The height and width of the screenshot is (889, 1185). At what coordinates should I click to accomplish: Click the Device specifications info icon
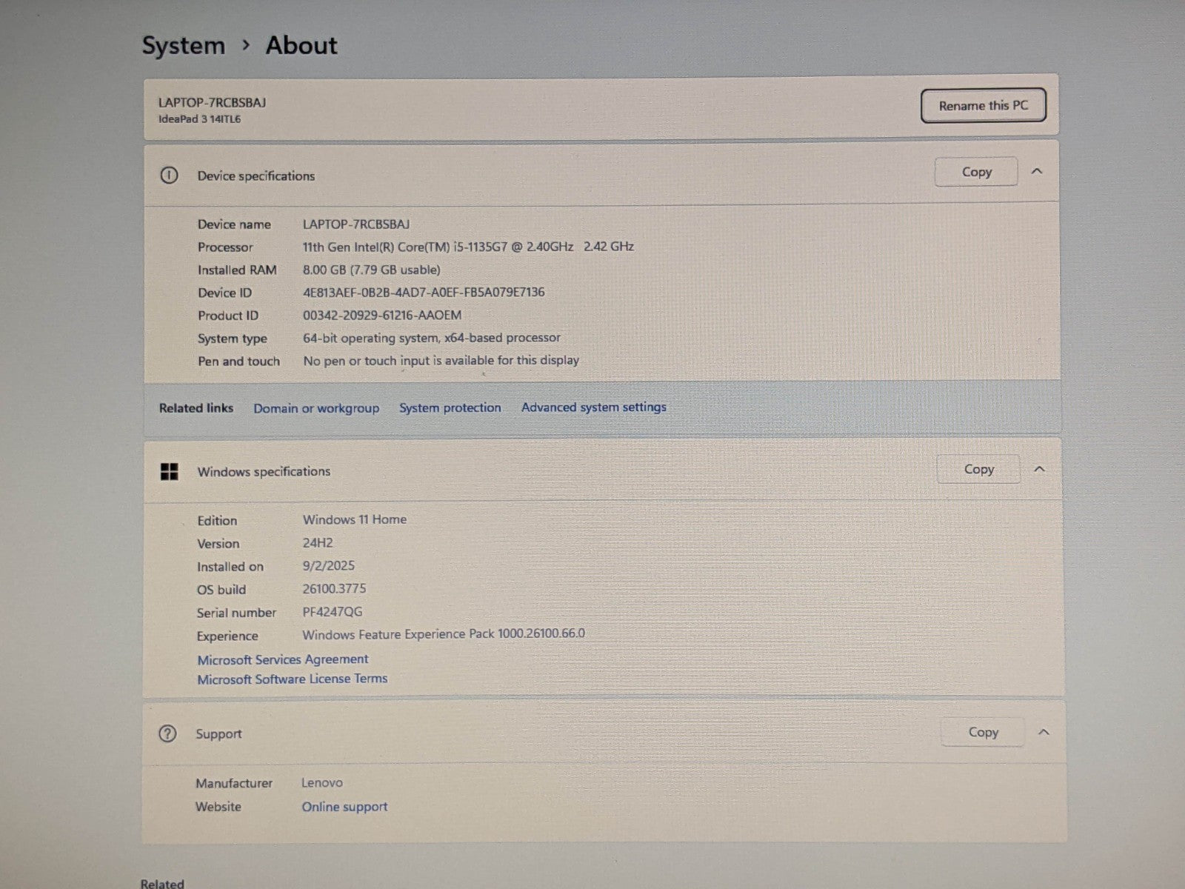tap(169, 176)
